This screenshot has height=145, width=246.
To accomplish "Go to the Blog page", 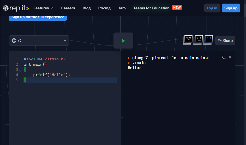I will [86, 8].
